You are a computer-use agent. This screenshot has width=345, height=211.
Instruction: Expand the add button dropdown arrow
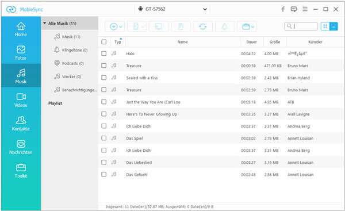[x=121, y=27]
